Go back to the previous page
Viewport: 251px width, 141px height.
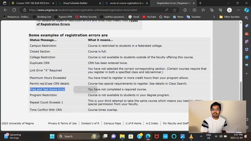(5, 10)
